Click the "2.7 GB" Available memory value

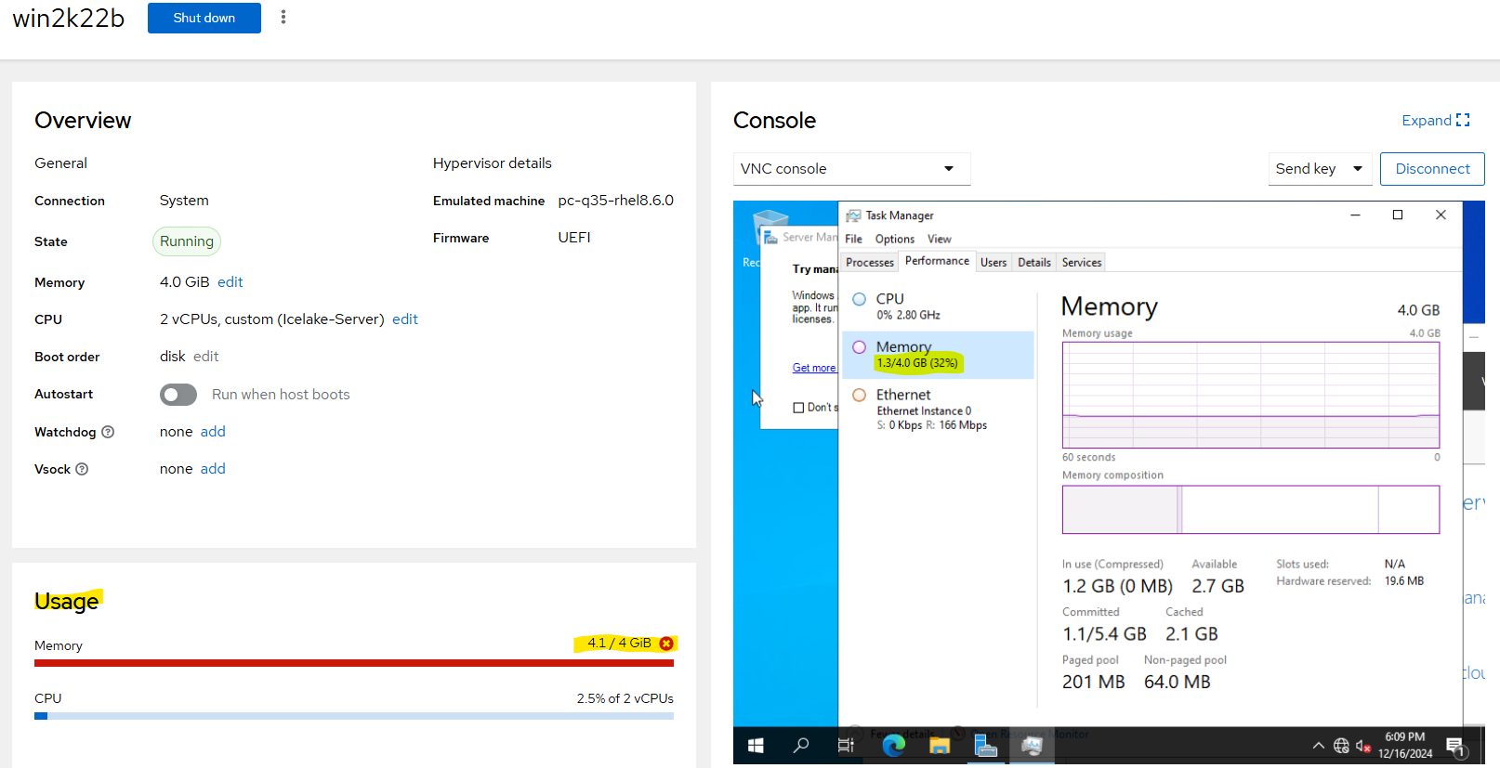click(x=1218, y=586)
